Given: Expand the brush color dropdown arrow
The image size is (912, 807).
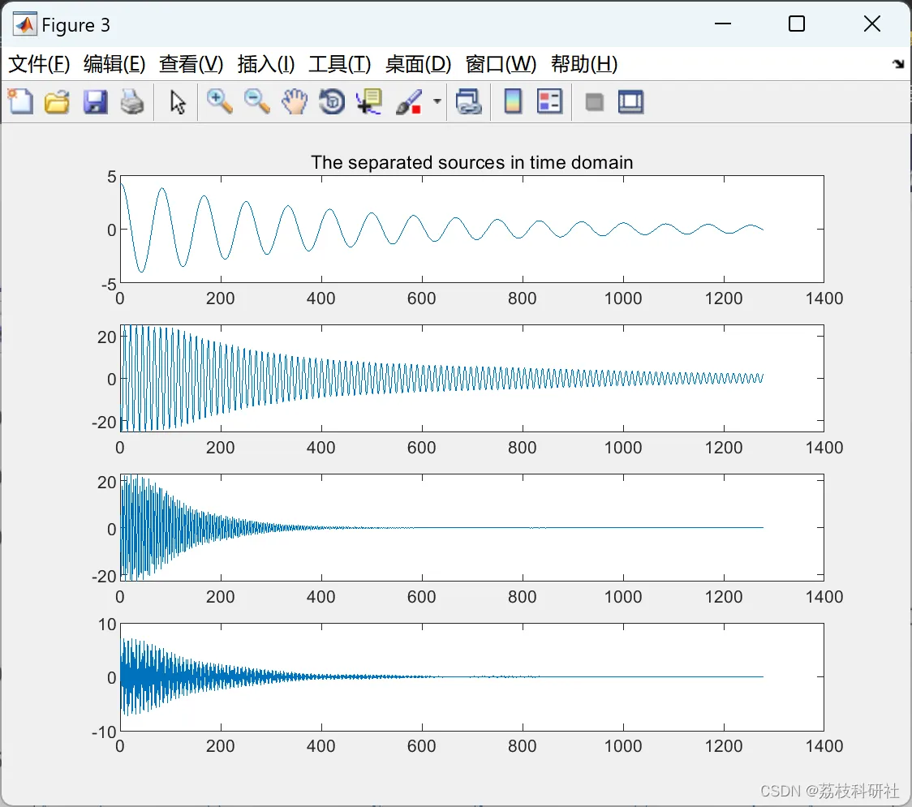Looking at the screenshot, I should tap(437, 101).
